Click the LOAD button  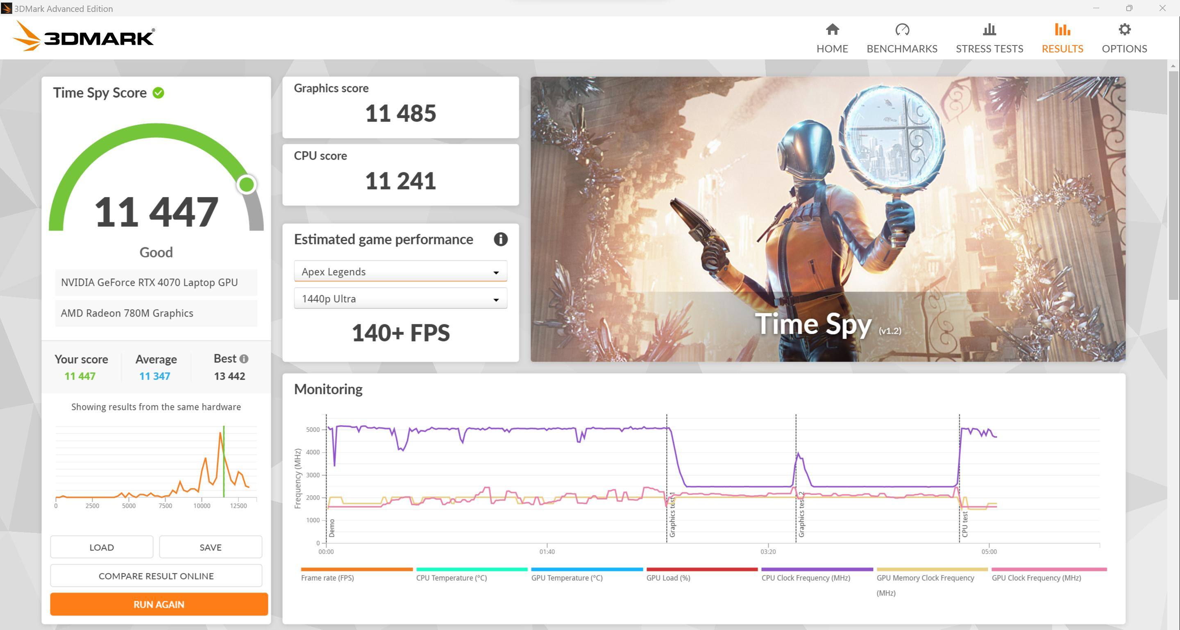tap(101, 547)
